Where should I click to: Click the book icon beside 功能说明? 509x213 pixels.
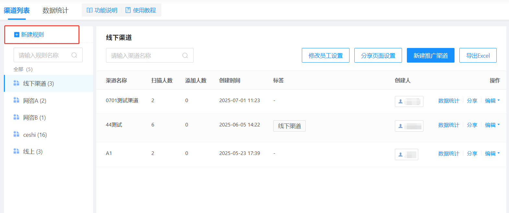90,10
